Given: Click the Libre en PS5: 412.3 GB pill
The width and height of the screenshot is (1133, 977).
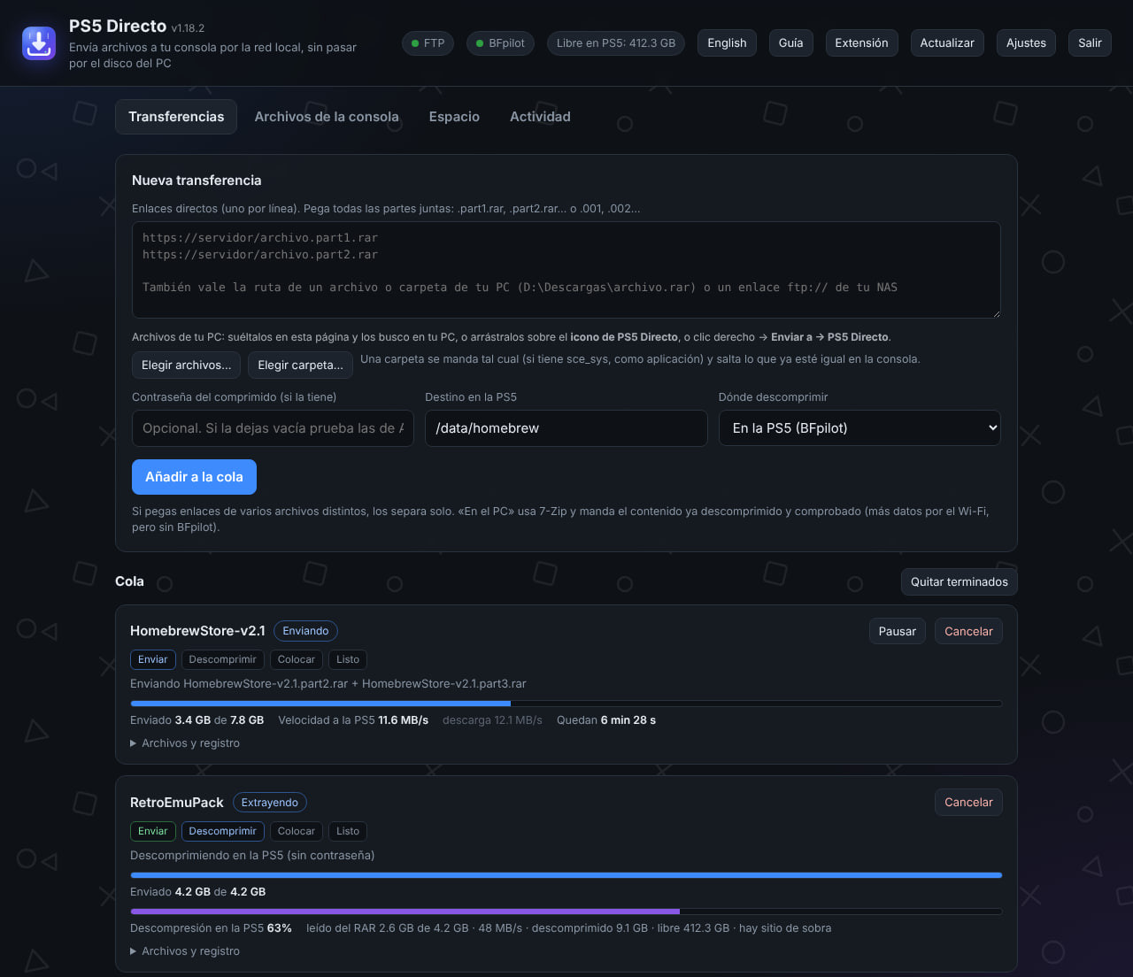Looking at the screenshot, I should [x=616, y=42].
